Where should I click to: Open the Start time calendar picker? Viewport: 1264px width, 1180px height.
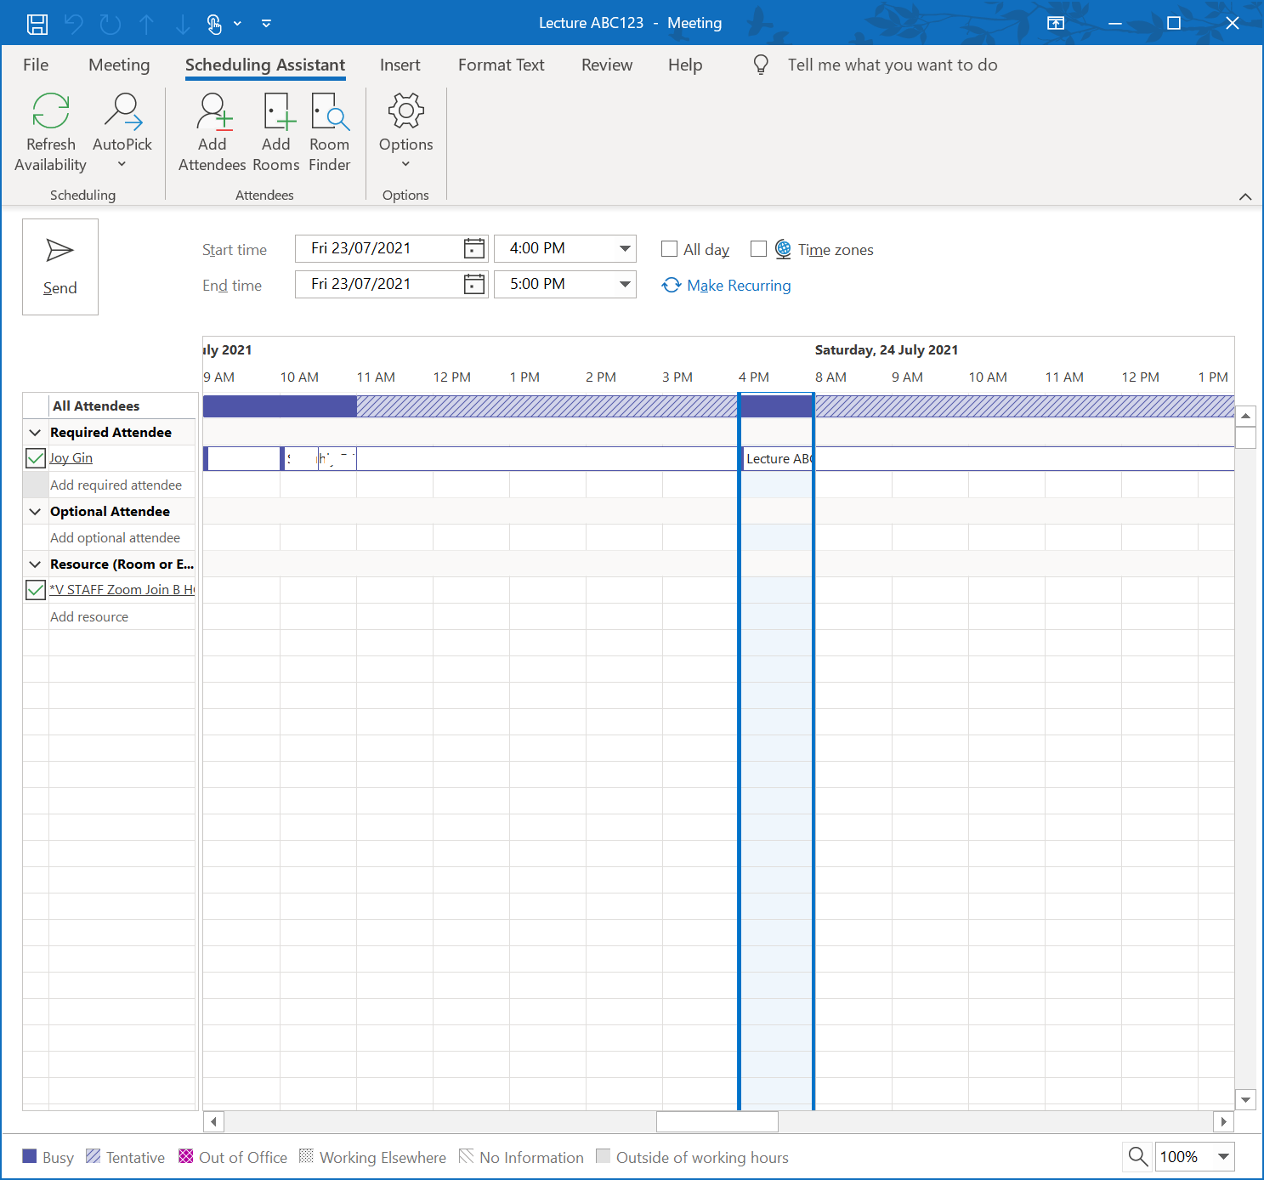(474, 248)
